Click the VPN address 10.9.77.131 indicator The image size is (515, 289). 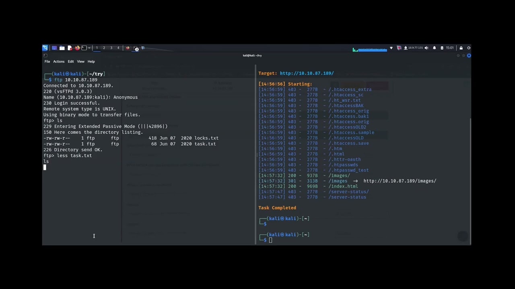[x=414, y=48]
